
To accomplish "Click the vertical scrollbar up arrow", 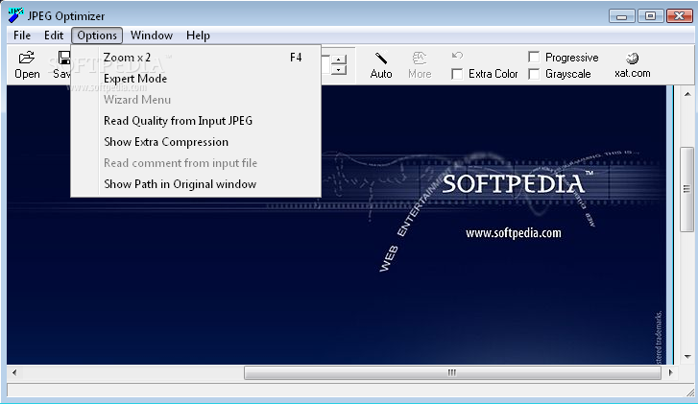I will [687, 94].
